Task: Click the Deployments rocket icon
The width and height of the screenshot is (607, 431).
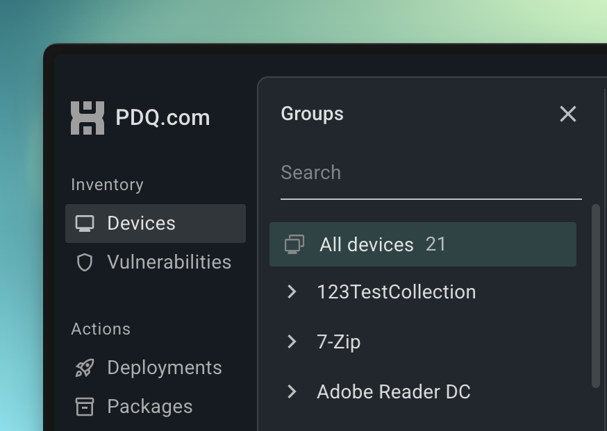Action: 85,368
